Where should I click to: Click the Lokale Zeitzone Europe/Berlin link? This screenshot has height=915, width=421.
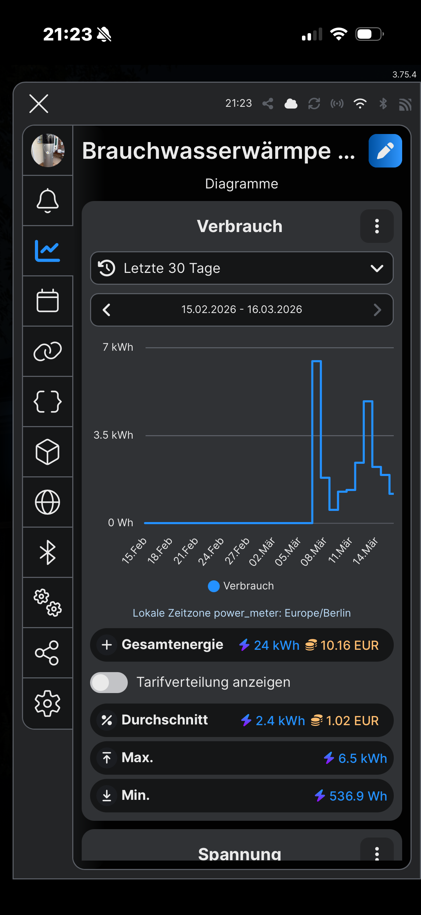point(242,613)
